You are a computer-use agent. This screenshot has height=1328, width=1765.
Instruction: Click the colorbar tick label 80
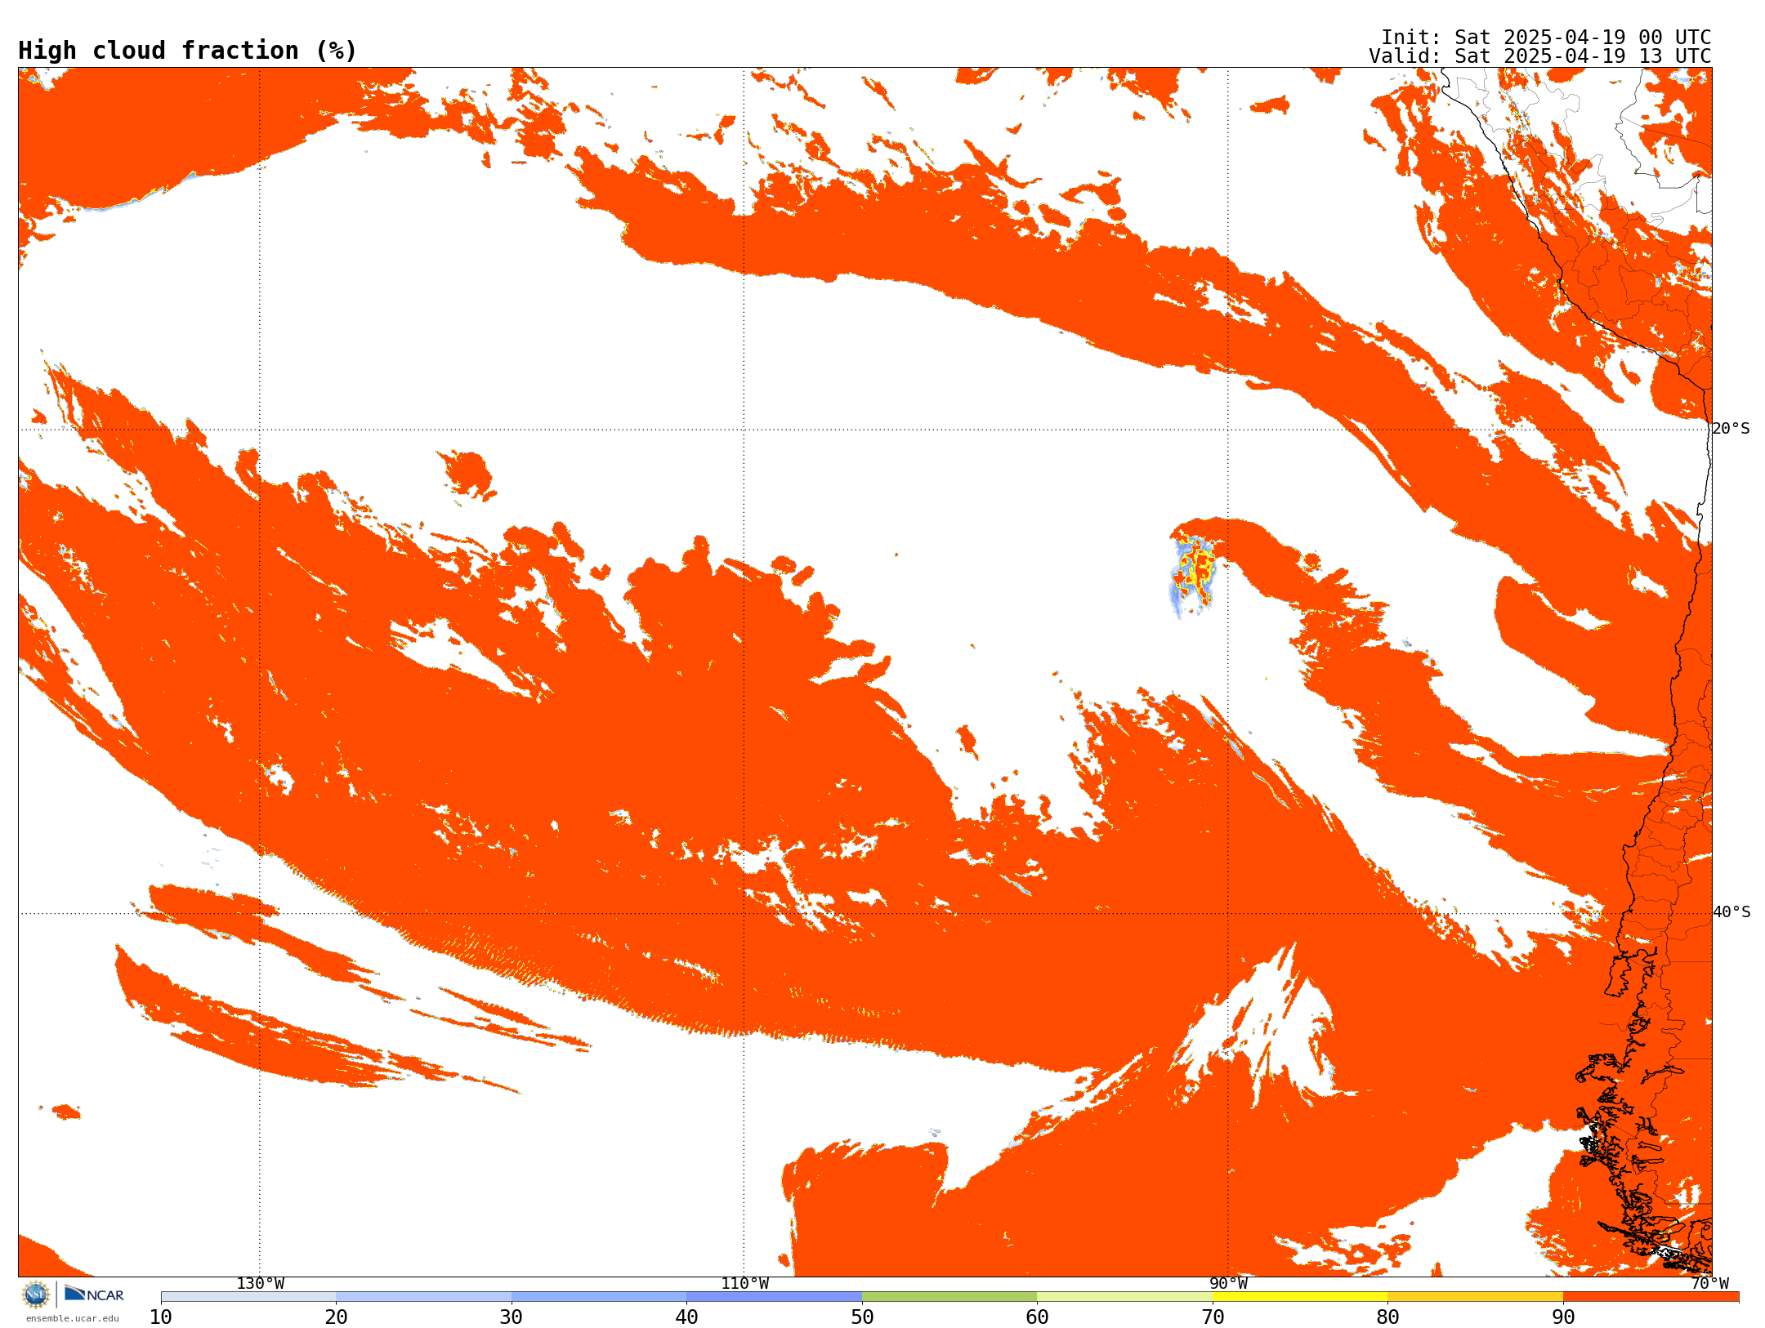(x=1387, y=1317)
